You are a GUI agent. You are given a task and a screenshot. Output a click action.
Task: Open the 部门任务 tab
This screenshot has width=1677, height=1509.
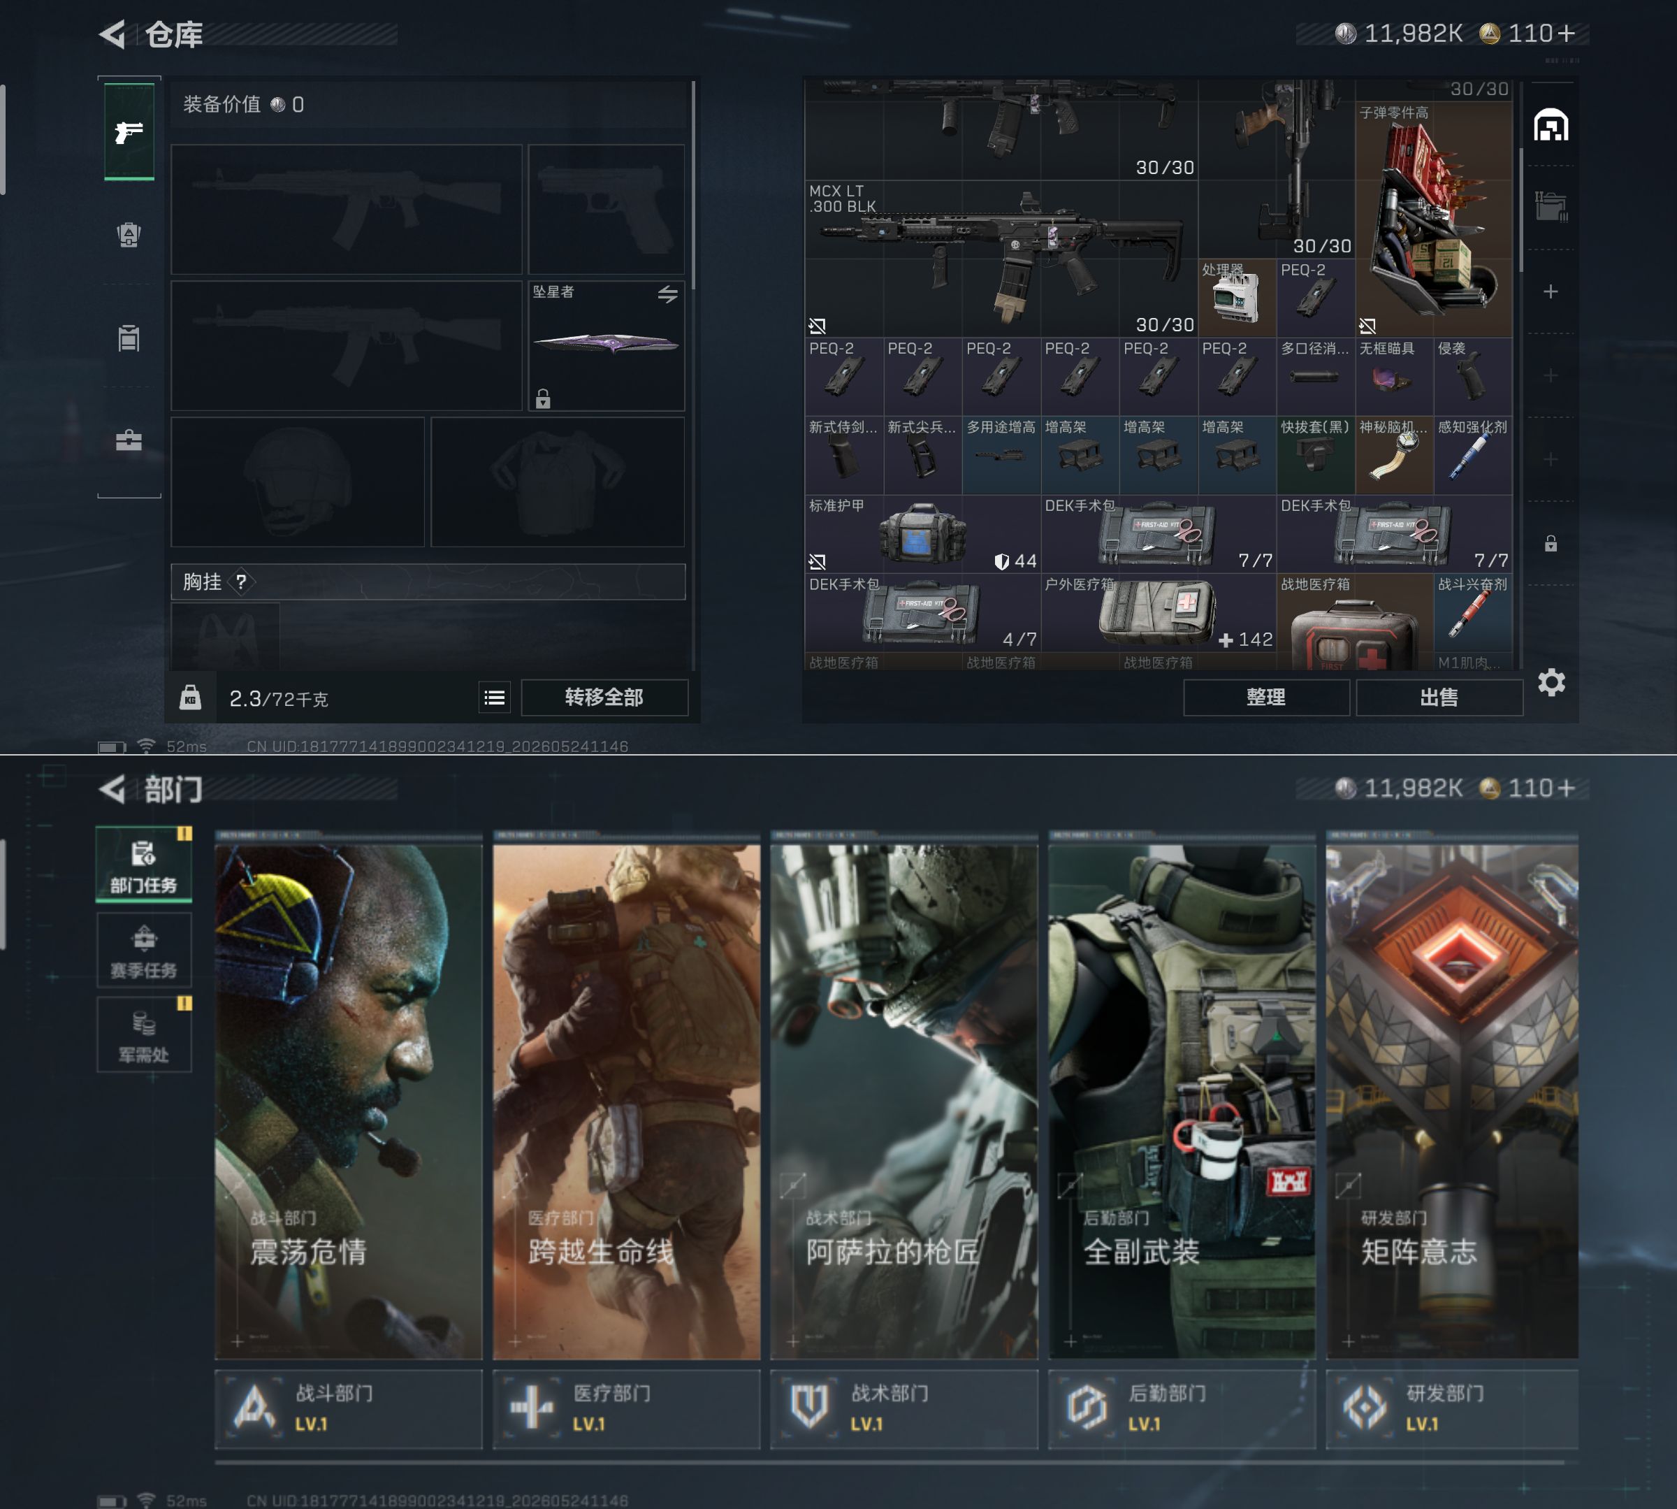[x=144, y=865]
